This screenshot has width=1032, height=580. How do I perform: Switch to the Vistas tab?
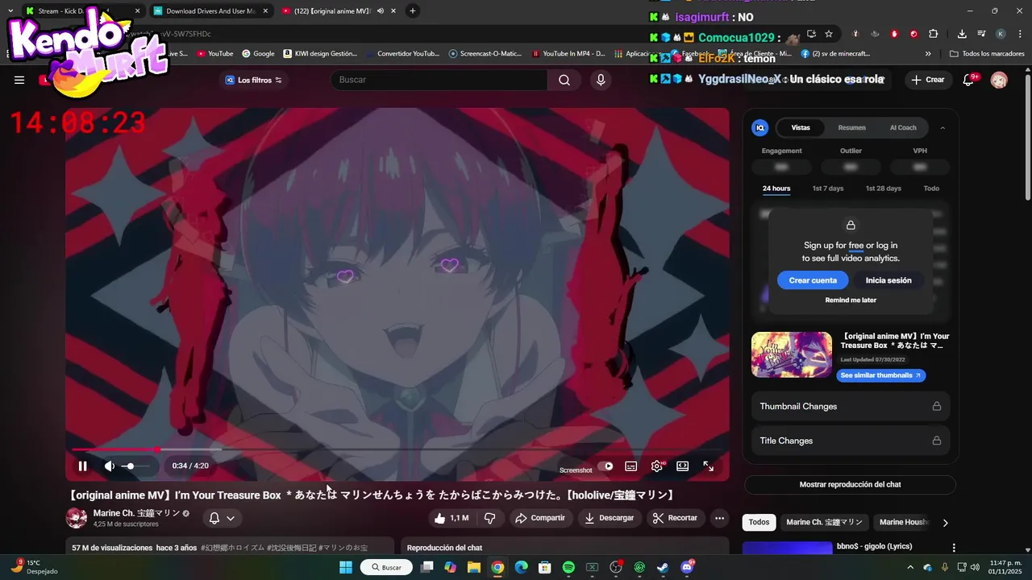(801, 127)
